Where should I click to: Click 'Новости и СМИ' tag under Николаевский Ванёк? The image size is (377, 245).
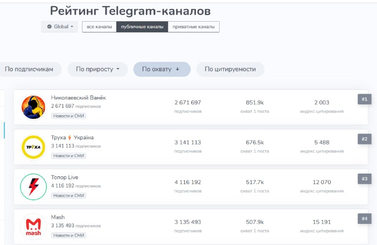click(68, 116)
